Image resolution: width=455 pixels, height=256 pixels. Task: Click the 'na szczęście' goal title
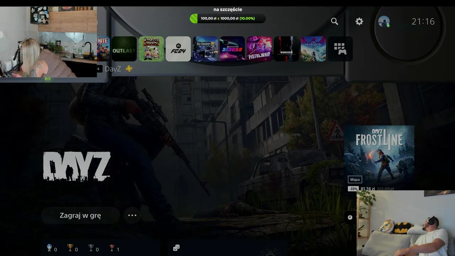click(x=228, y=10)
